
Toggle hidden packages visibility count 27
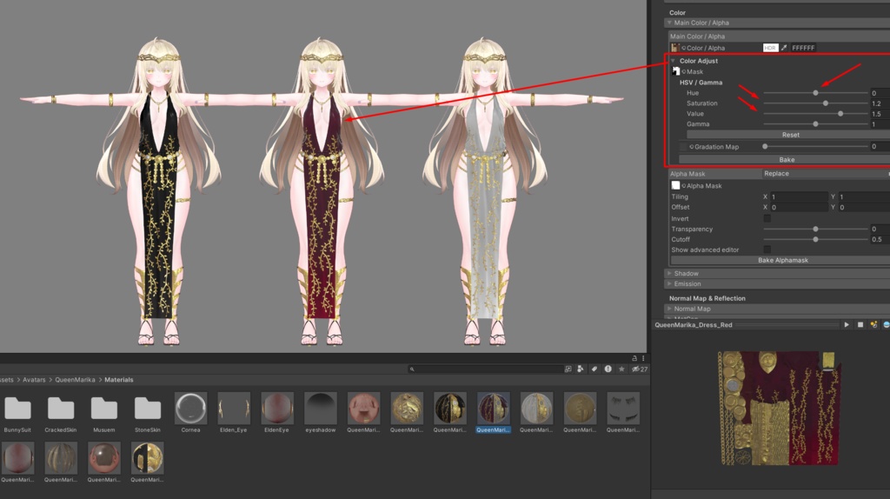640,369
